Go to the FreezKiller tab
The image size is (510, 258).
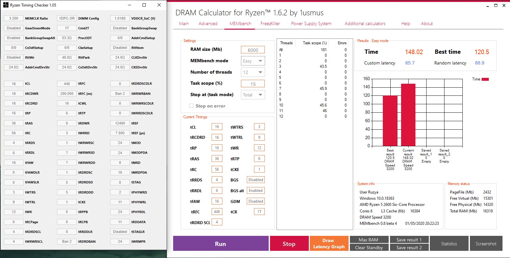270,23
